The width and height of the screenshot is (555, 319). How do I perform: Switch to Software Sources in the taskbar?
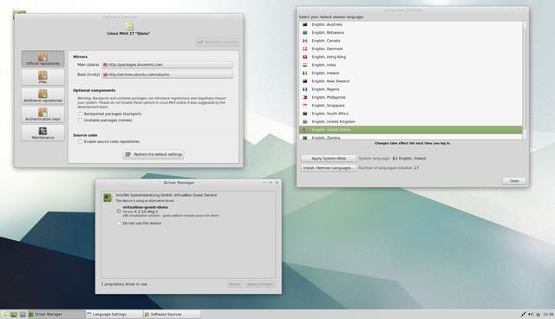coord(172,315)
